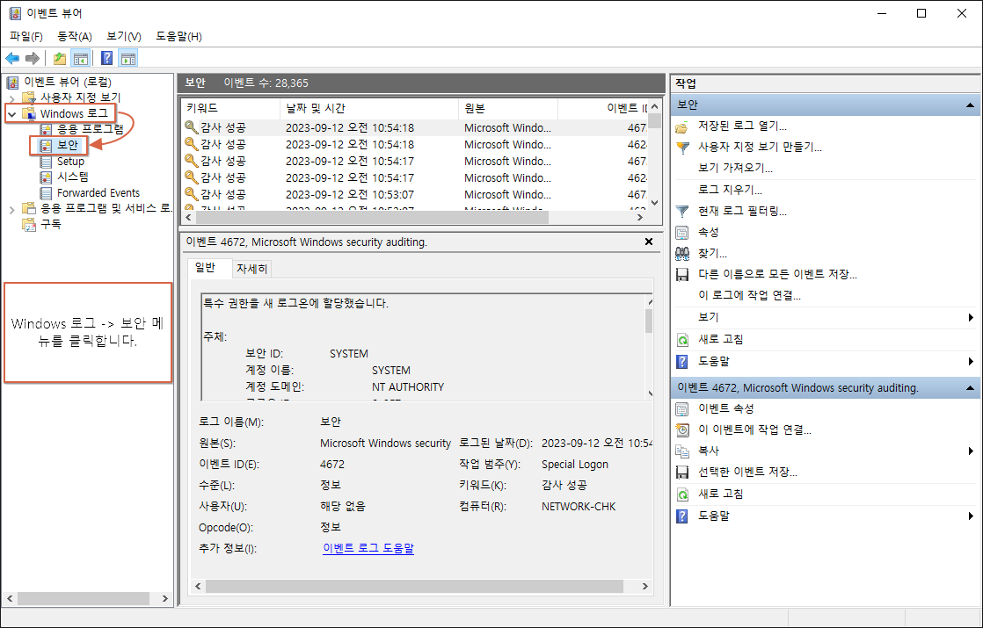Image resolution: width=983 pixels, height=628 pixels.
Task: Click the blue Help toolbar icon
Action: click(x=107, y=58)
